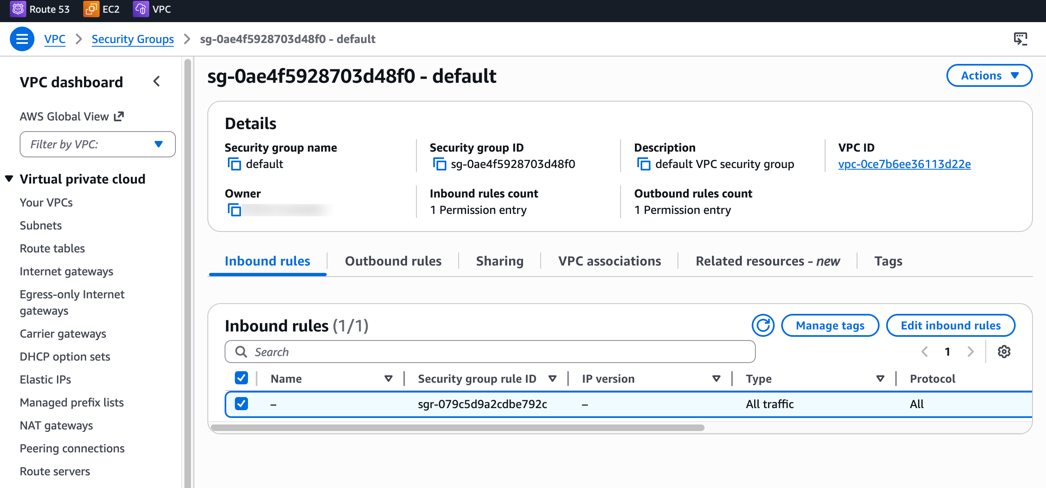Click Edit inbound rules button
The image size is (1046, 488).
[x=950, y=325]
